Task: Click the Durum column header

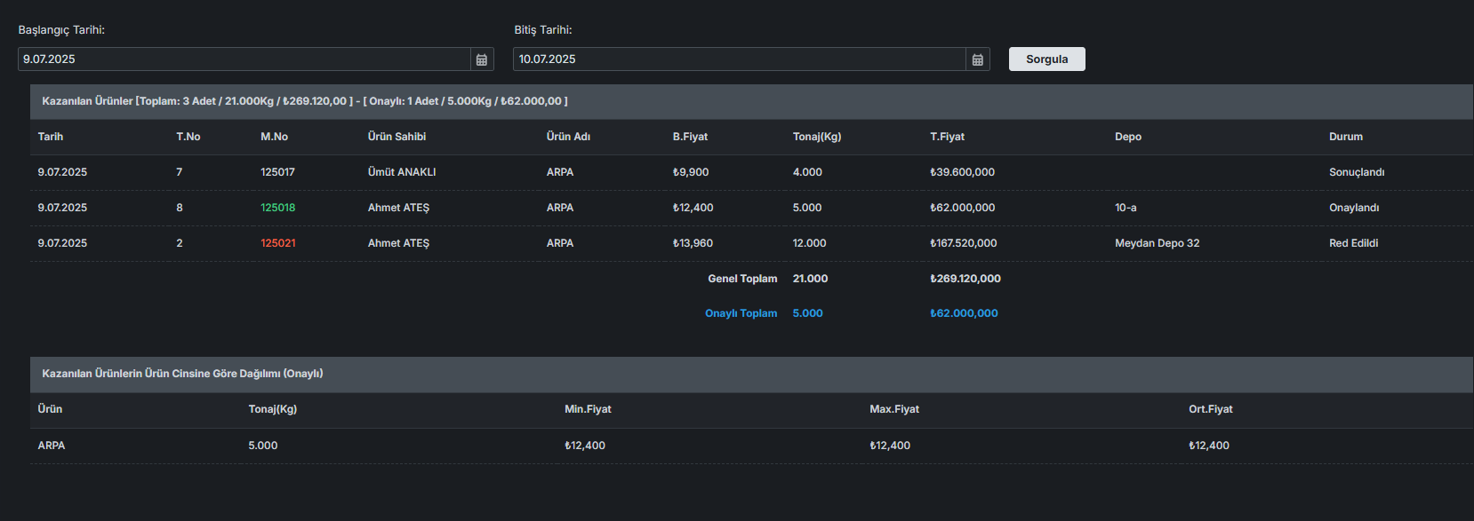Action: pos(1345,137)
